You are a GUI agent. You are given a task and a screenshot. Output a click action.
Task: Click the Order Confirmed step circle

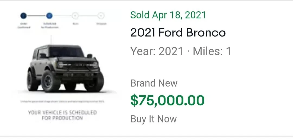[x=23, y=16]
